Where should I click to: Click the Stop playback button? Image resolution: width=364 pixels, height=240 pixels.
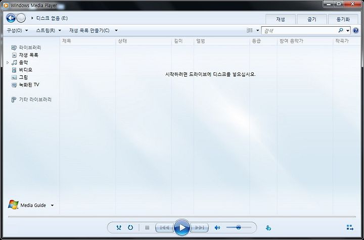(x=147, y=228)
